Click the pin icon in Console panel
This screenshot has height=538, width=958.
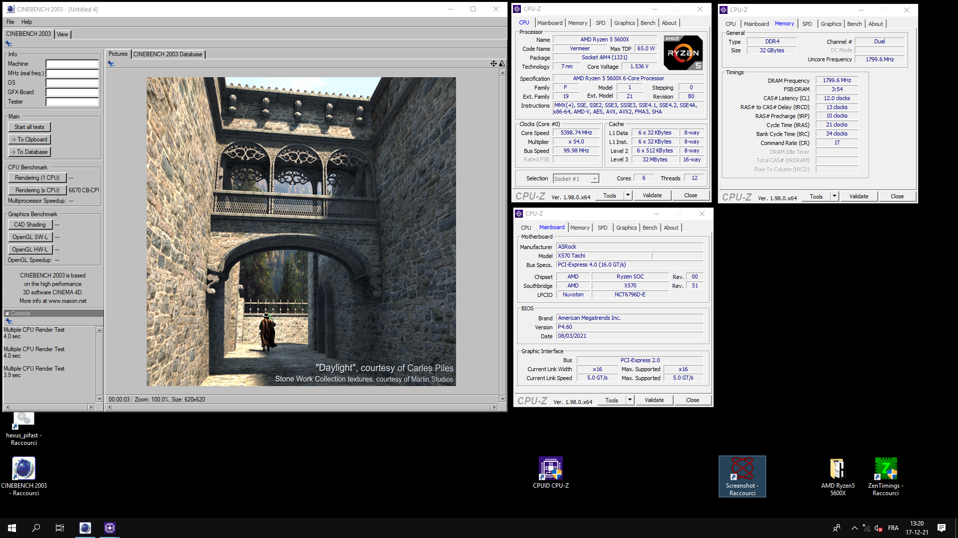pyautogui.click(x=9, y=321)
